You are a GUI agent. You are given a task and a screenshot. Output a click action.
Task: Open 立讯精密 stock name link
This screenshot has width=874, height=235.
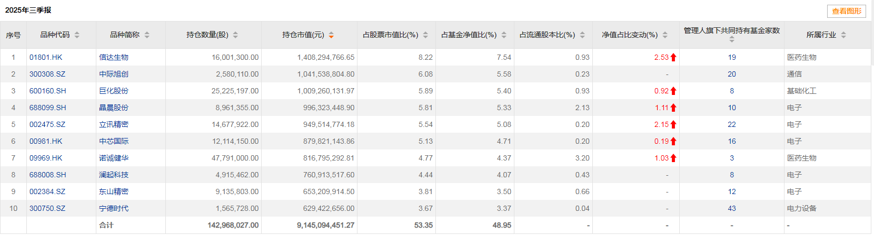point(114,124)
